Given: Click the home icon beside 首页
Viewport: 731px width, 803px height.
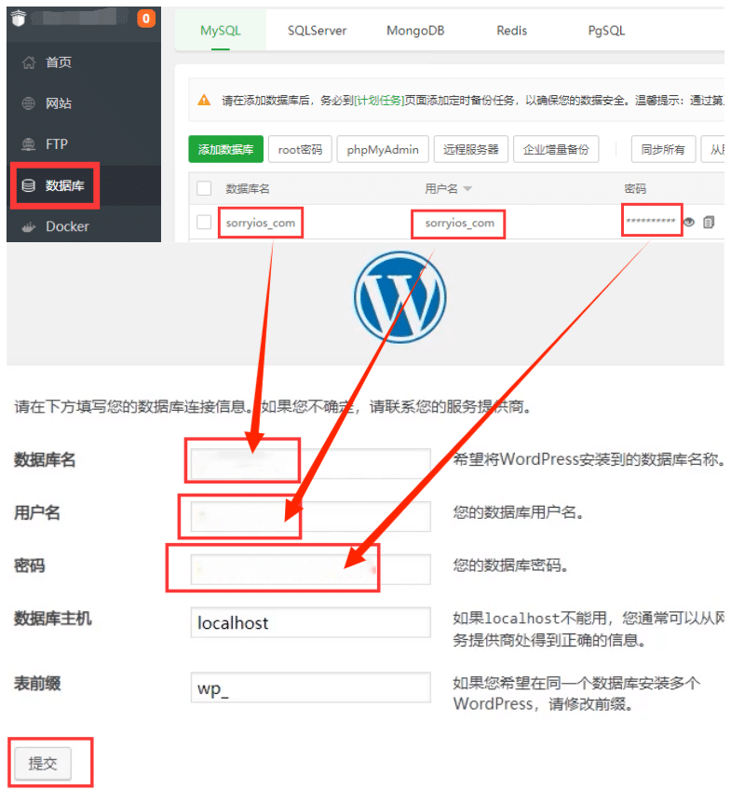Looking at the screenshot, I should pos(29,62).
